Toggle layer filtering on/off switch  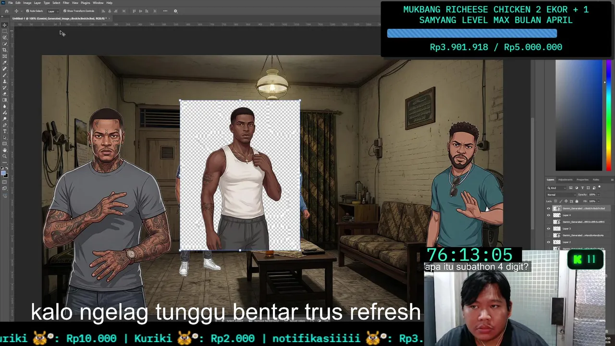599,187
